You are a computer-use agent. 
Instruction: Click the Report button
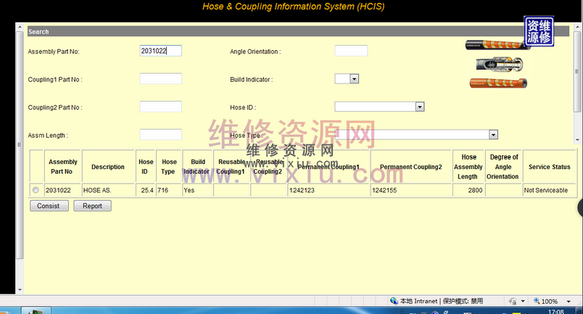(92, 206)
